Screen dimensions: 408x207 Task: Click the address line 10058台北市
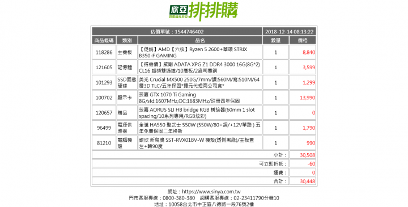pyautogui.click(x=204, y=204)
